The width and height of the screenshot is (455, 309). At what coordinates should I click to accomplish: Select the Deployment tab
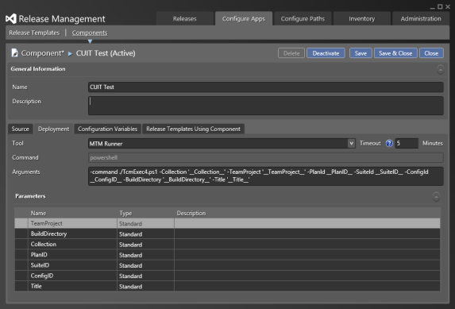[x=53, y=129]
